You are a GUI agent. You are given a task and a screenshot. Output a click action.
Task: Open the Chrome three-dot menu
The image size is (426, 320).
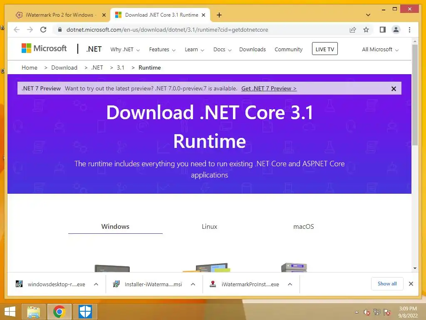409,30
